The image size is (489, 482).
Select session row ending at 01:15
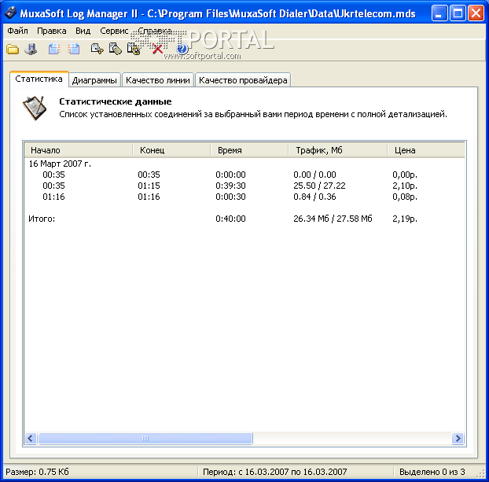(244, 186)
